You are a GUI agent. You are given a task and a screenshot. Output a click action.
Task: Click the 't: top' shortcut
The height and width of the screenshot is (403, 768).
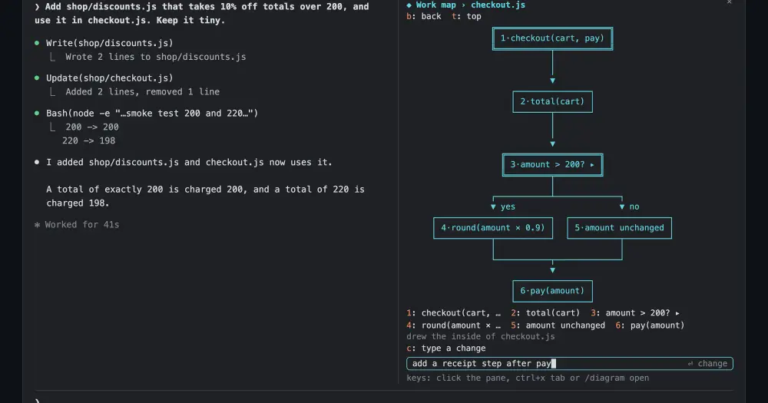tap(466, 16)
